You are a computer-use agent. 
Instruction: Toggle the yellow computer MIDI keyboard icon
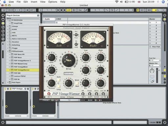tap(138, 10)
